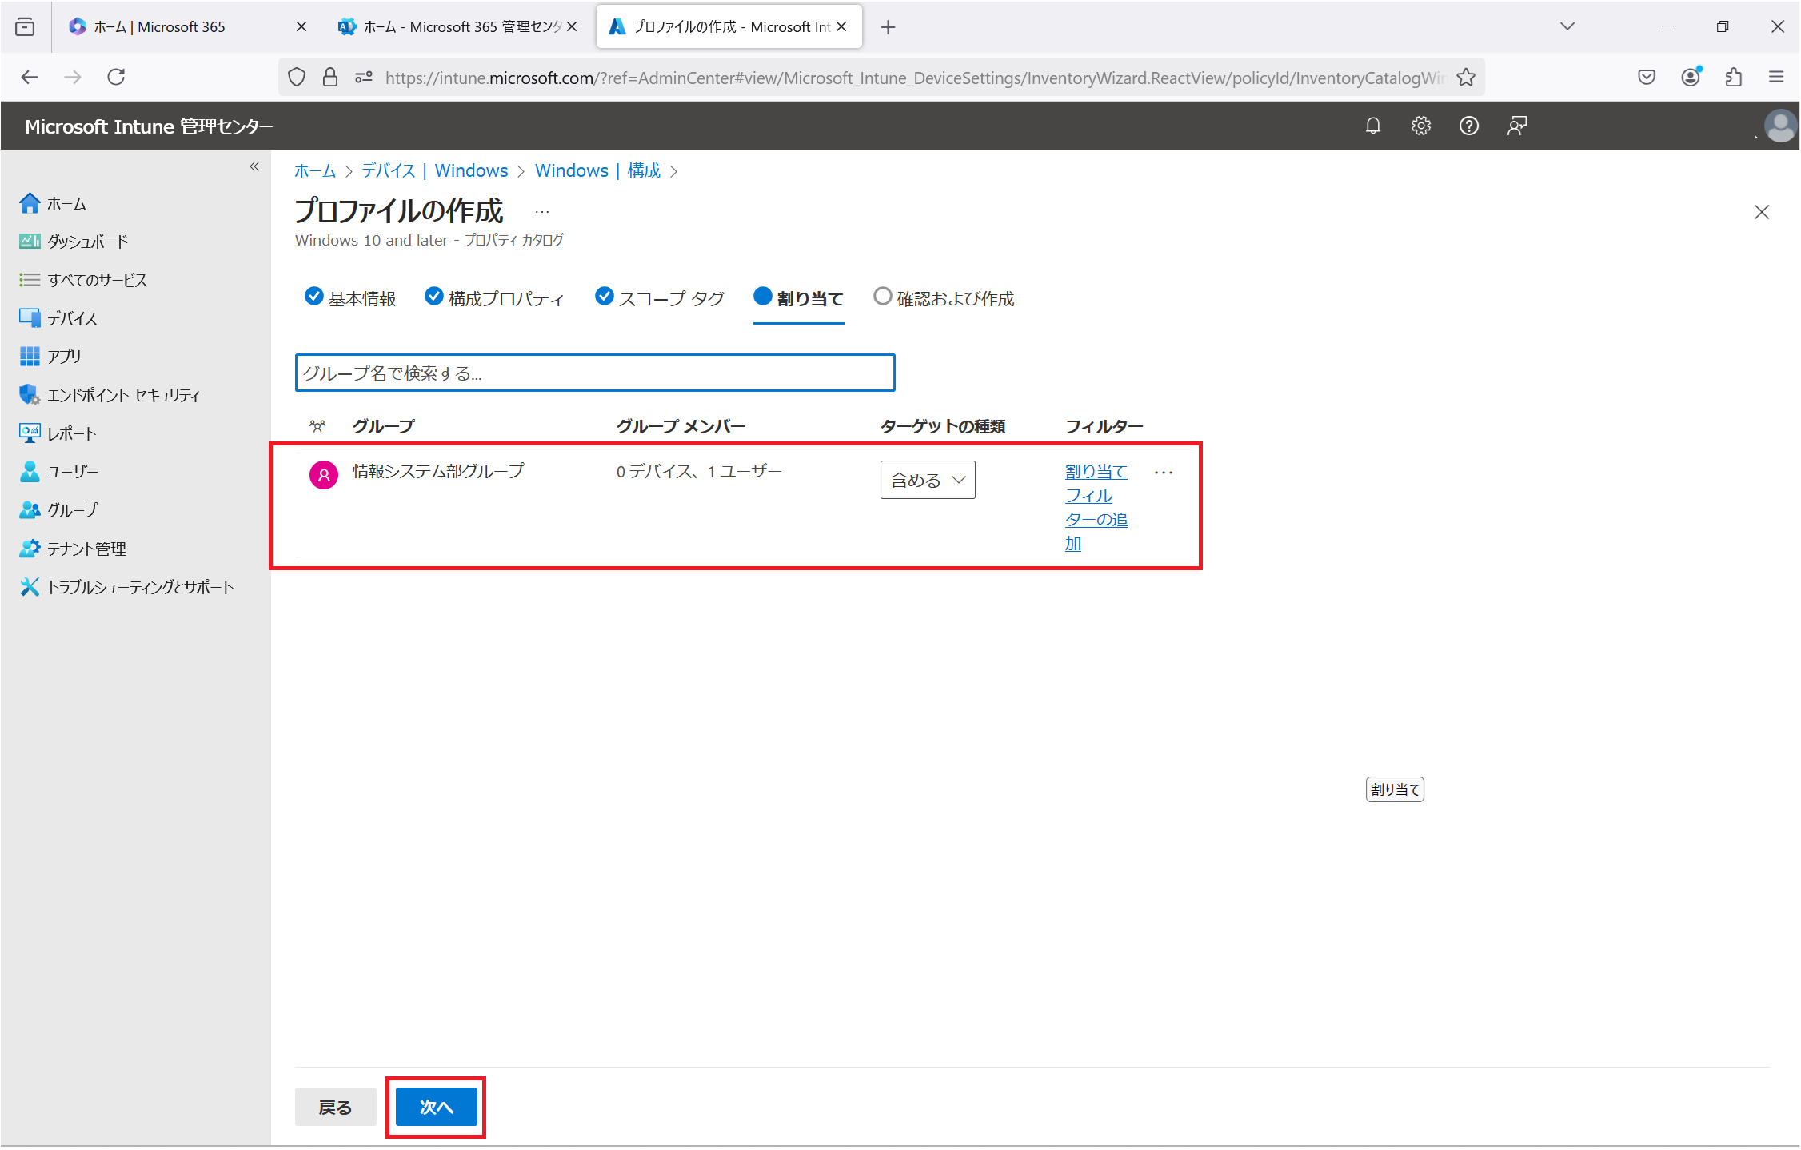Click the Users icon in sidebar
1801x1150 pixels.
(30, 471)
